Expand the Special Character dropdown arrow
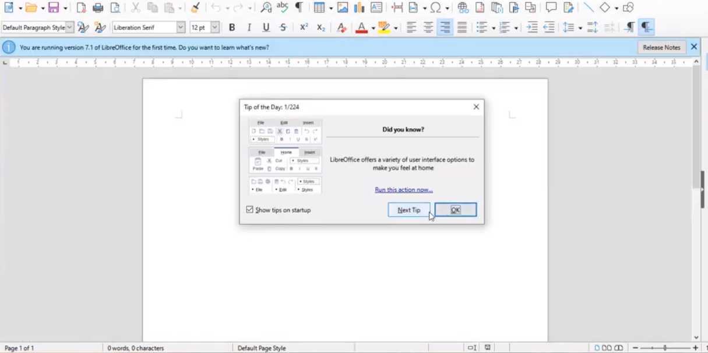 tap(447, 8)
